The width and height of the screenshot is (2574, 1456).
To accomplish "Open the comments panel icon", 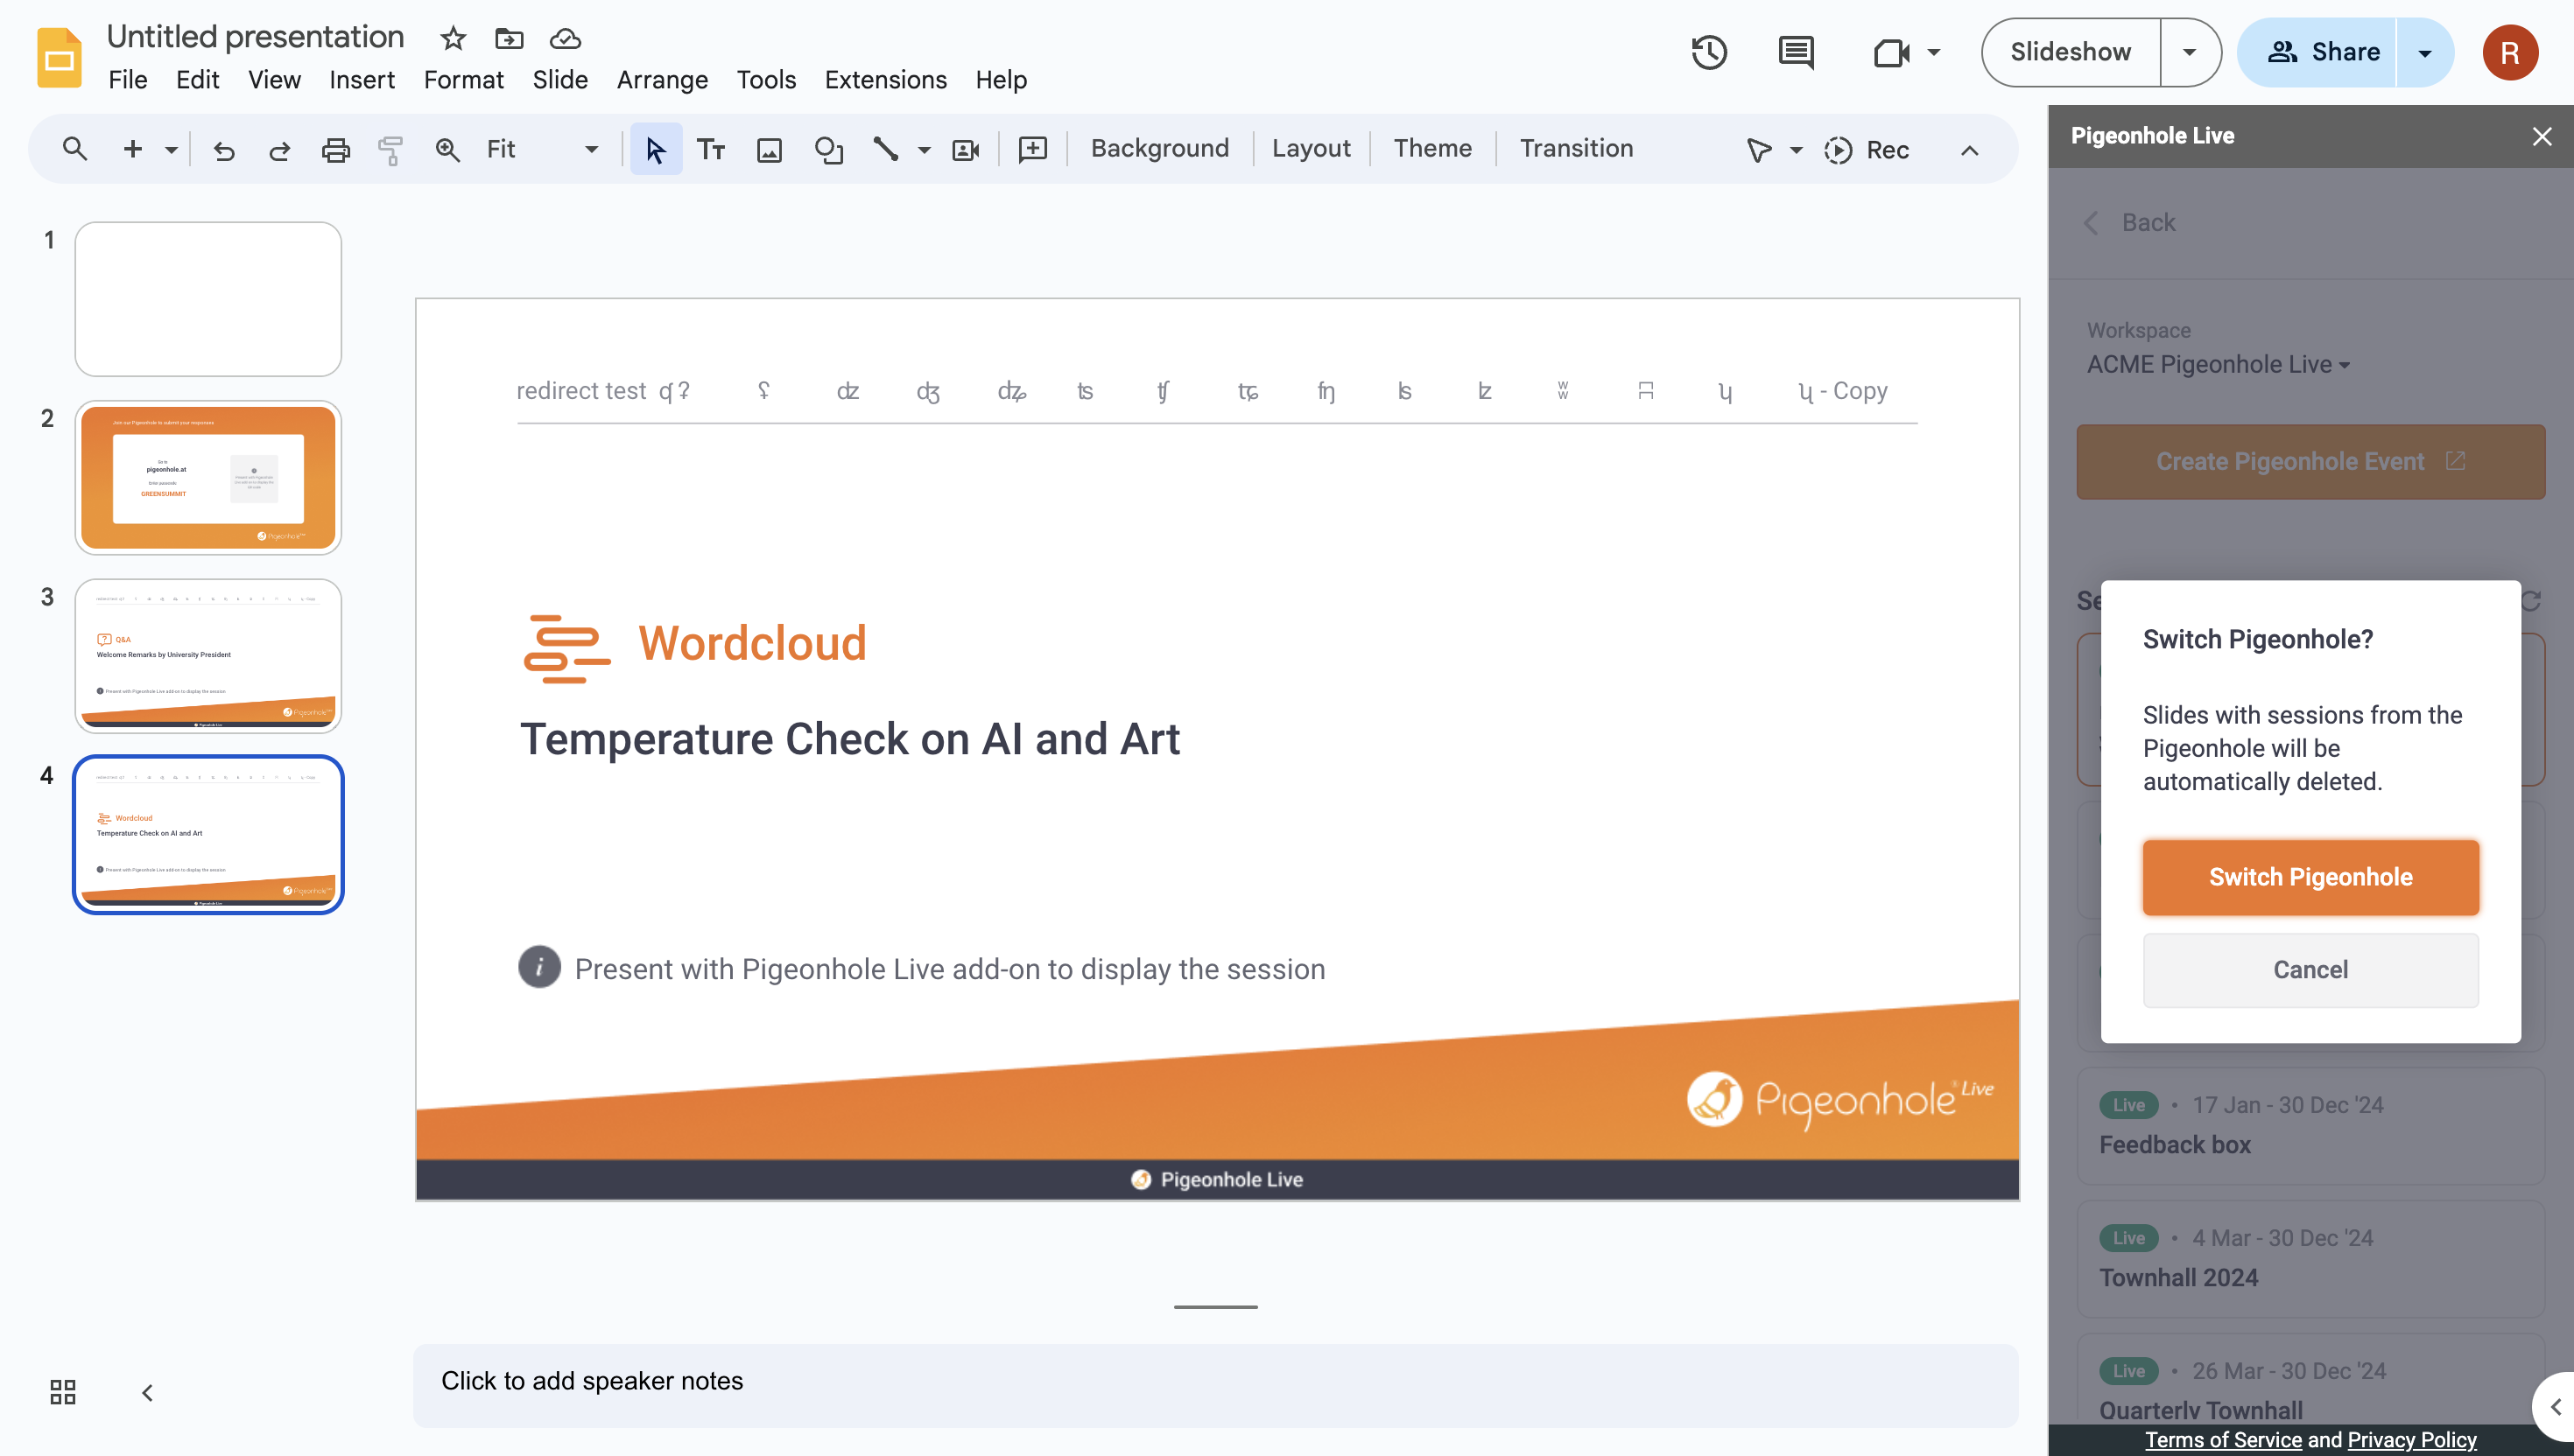I will point(1796,52).
